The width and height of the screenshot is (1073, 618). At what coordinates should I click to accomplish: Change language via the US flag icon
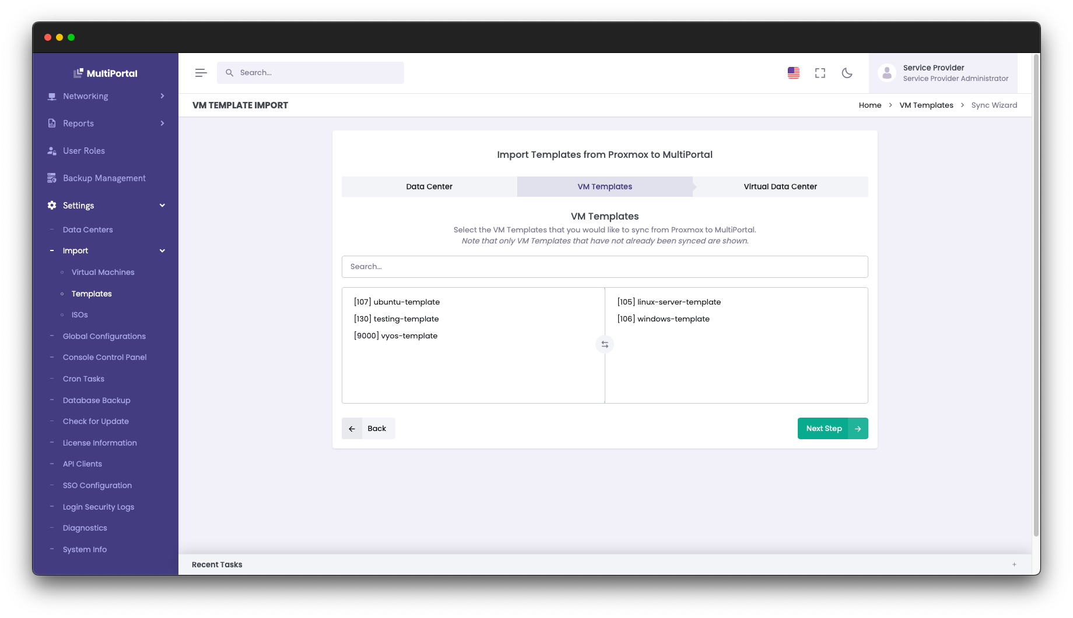pyautogui.click(x=793, y=72)
